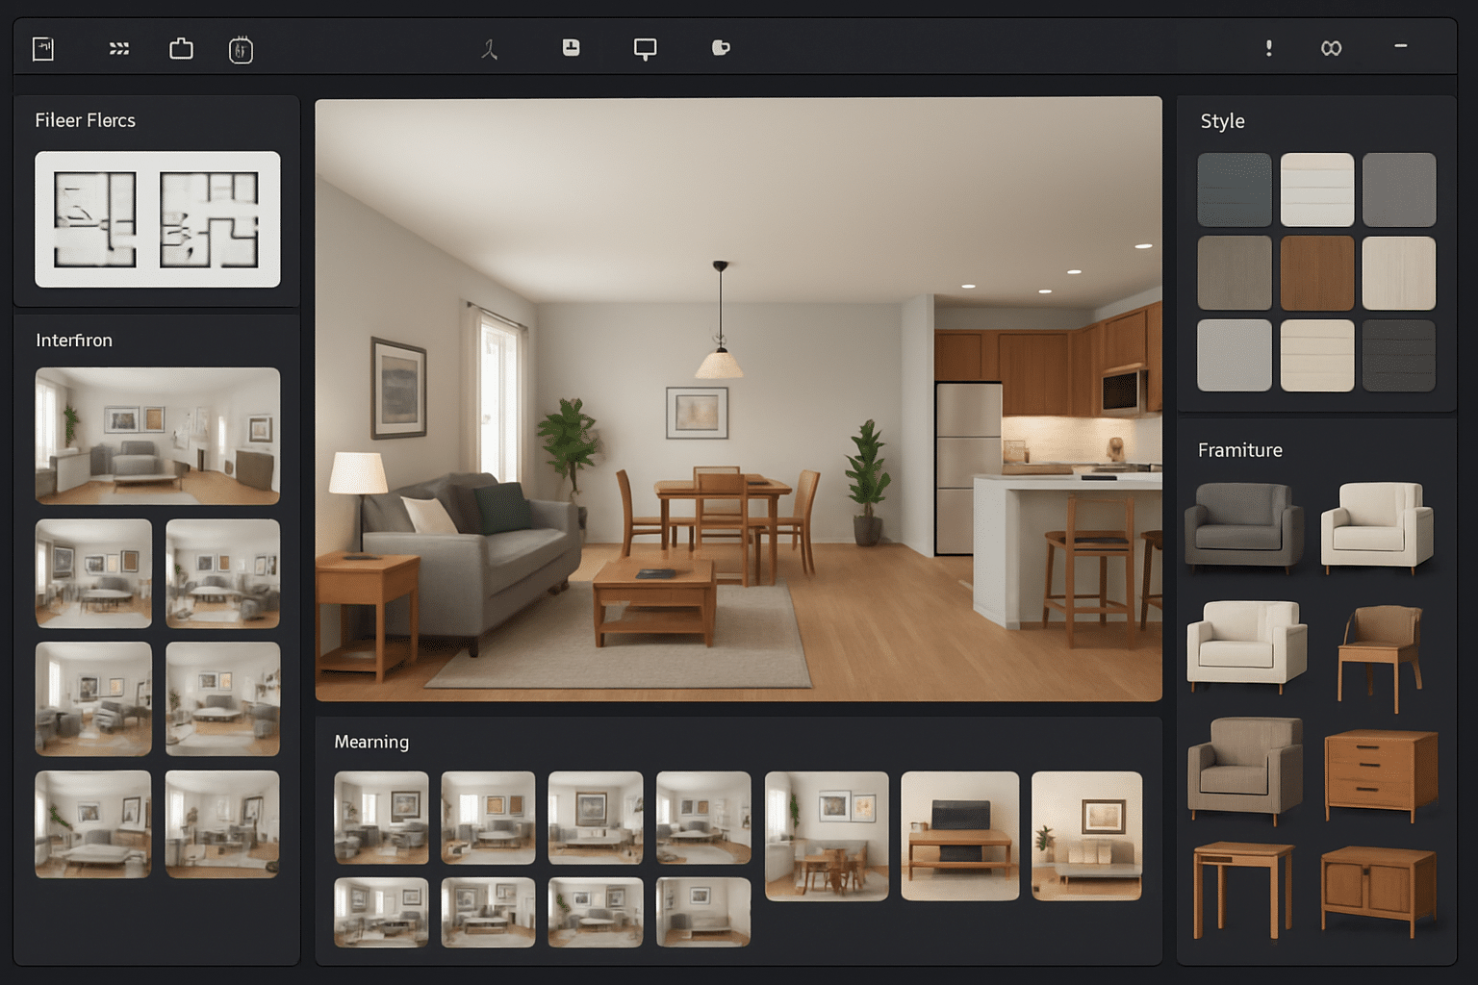Open the first thumbnail in Mearning's bottom row
1478x985 pixels.
click(381, 912)
